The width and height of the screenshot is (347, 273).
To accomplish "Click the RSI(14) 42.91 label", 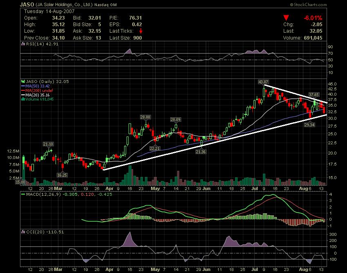I will 42,44.
